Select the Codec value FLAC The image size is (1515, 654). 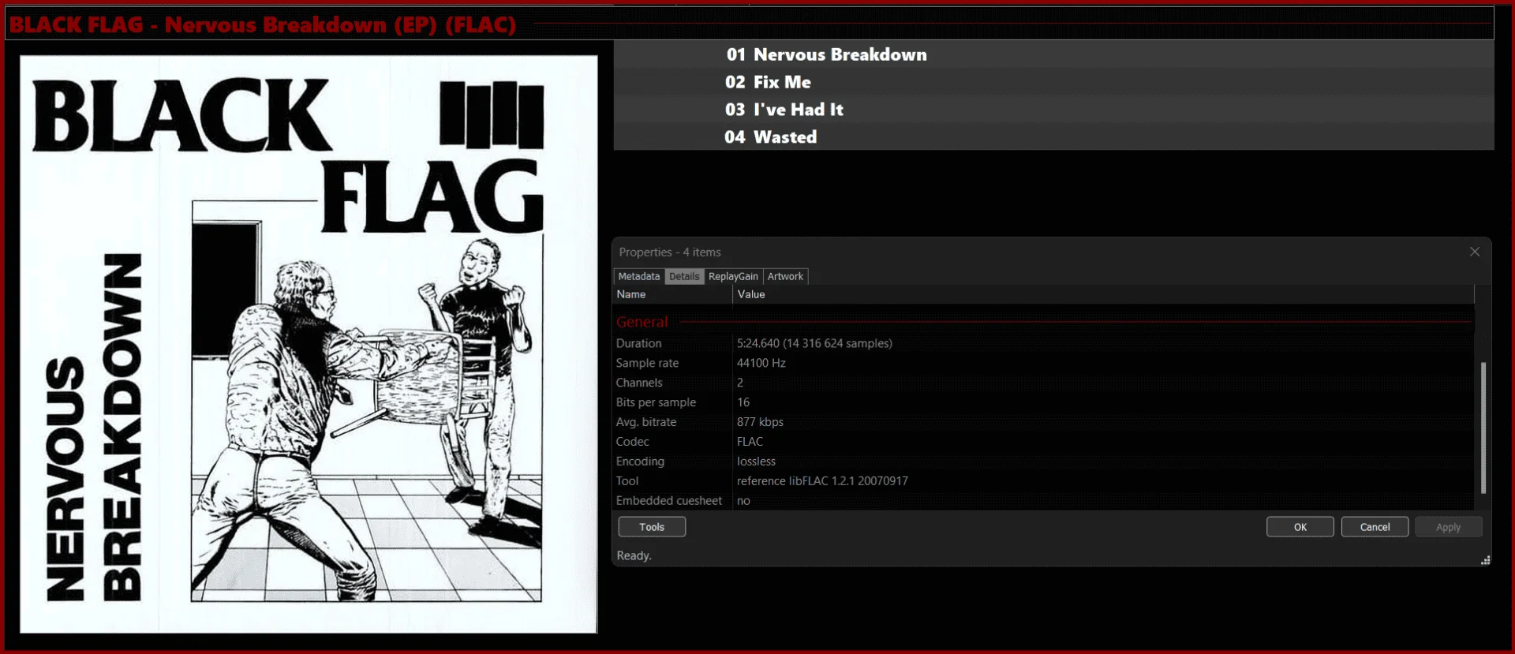pyautogui.click(x=750, y=442)
